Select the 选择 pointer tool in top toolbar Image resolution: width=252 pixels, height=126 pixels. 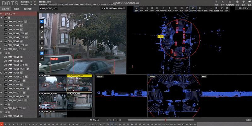pos(136,9)
